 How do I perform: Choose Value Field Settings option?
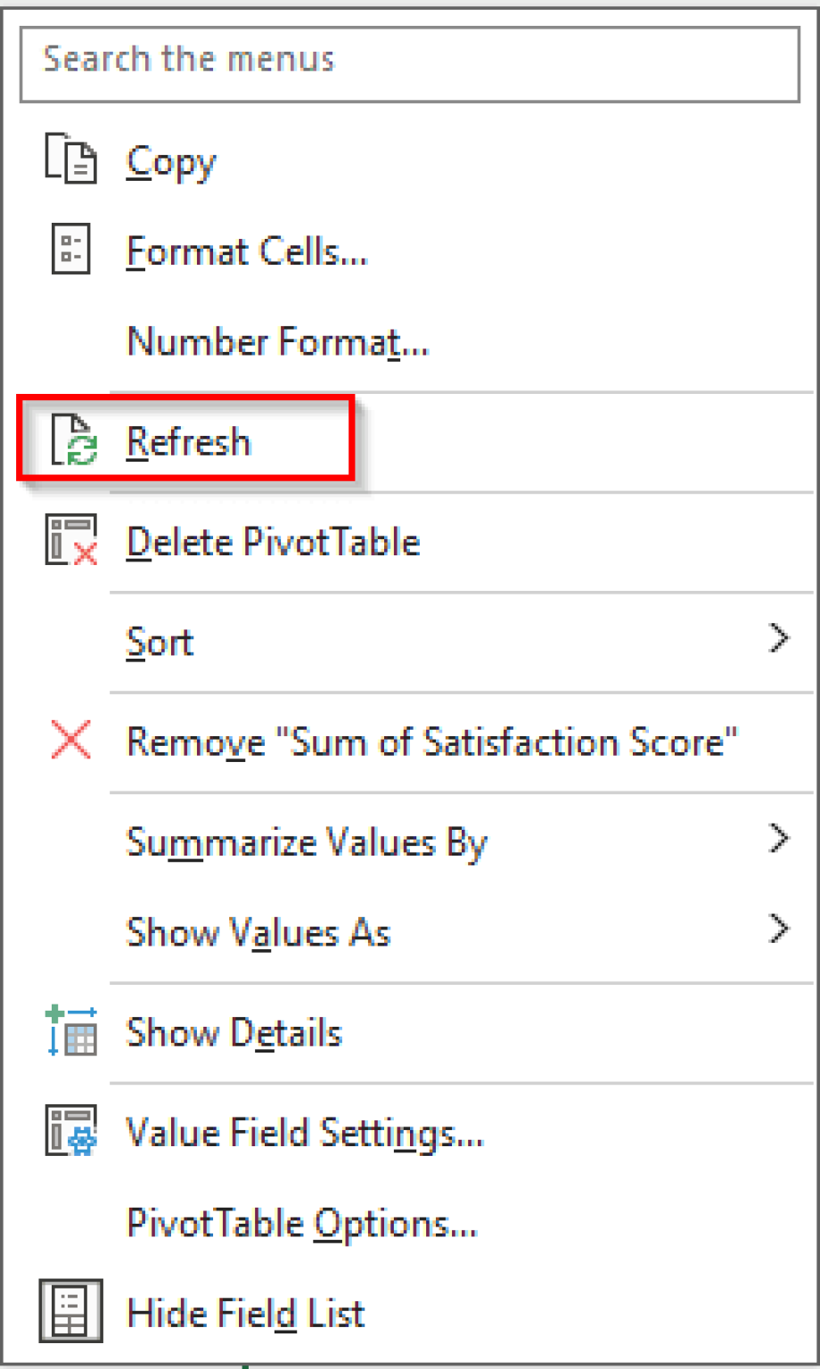(304, 1132)
